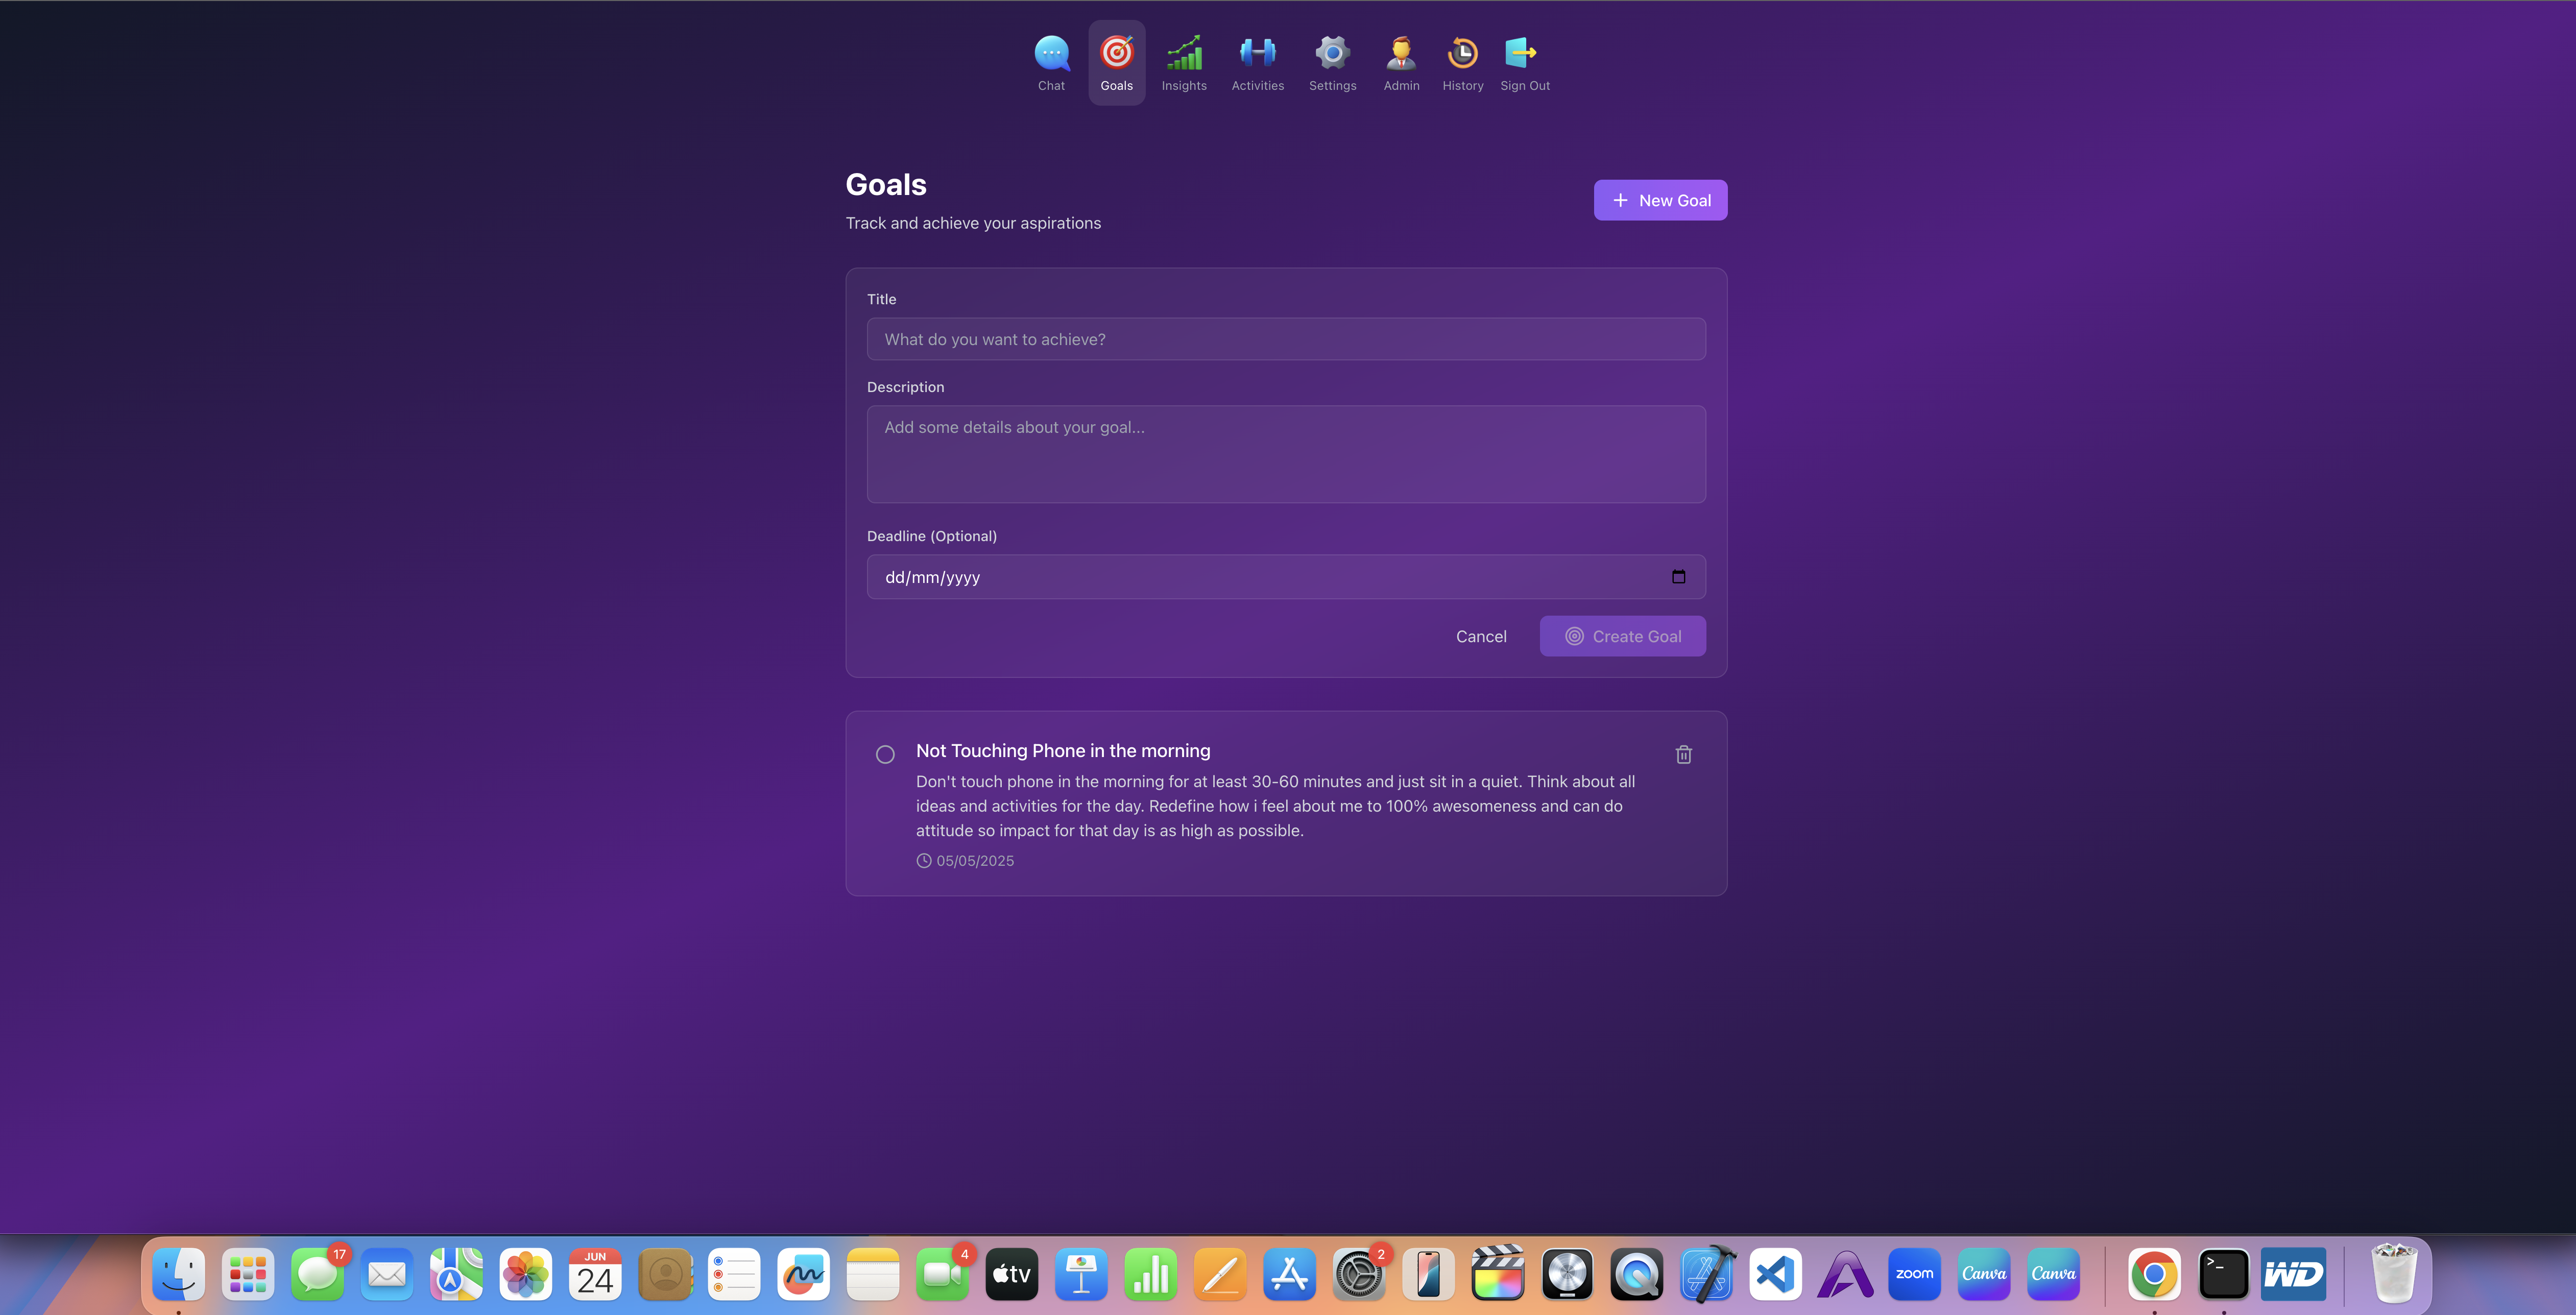
Task: Open Photos from the dock
Action: tap(526, 1273)
